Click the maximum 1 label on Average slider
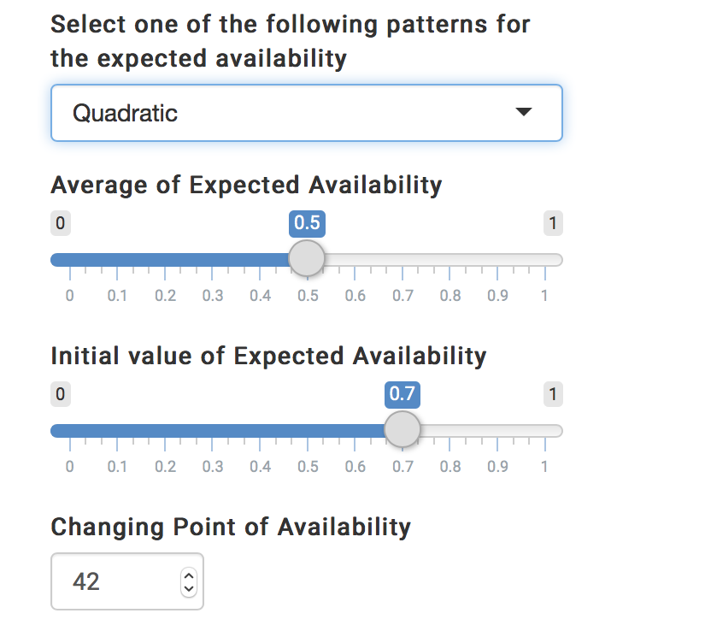 click(553, 224)
